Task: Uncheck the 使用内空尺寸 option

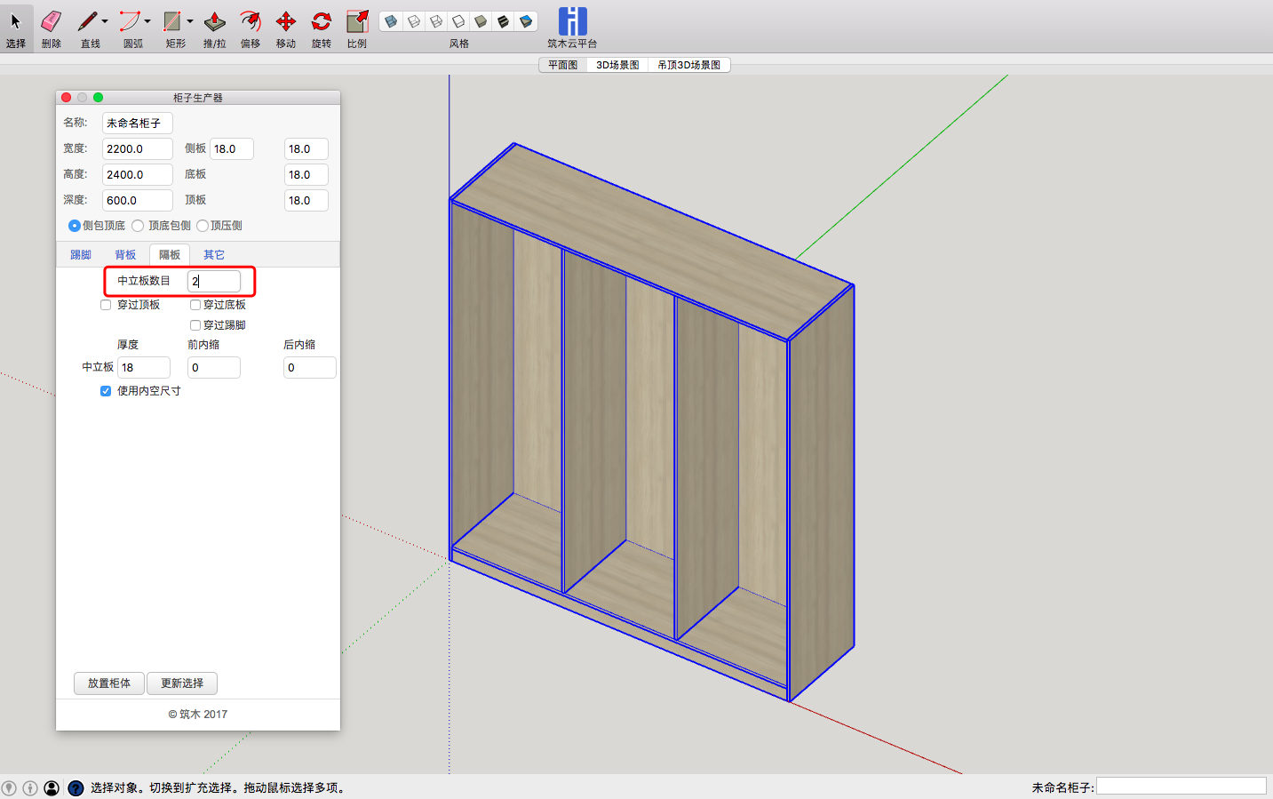Action: click(x=107, y=391)
